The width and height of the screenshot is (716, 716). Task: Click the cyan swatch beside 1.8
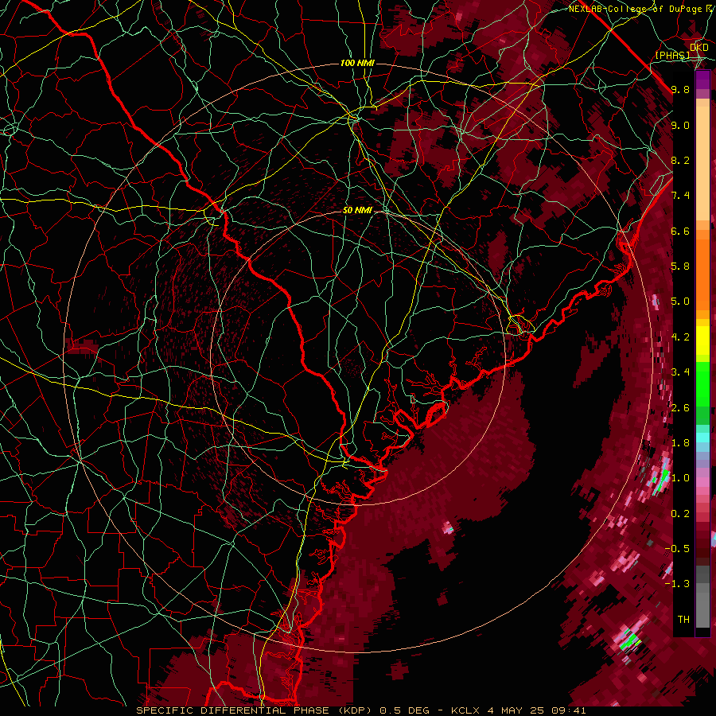click(x=702, y=438)
